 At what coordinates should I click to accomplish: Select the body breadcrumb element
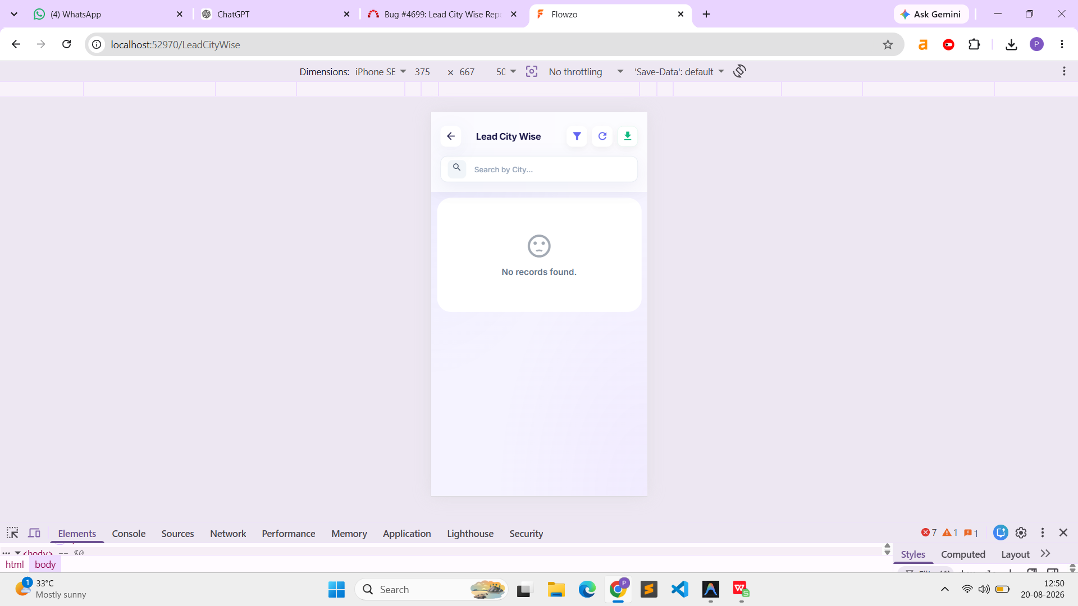[45, 564]
